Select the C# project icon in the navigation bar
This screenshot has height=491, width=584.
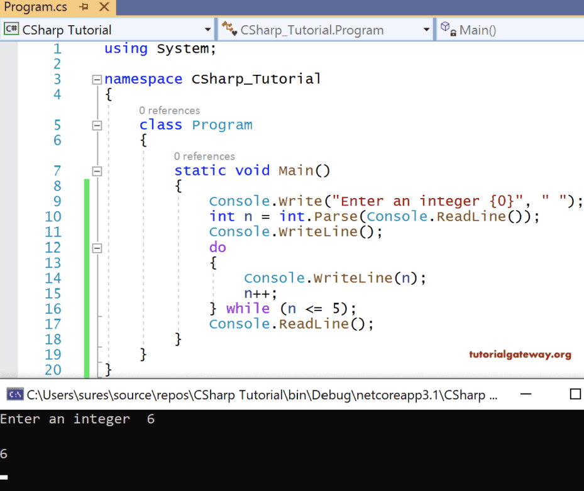[10, 29]
